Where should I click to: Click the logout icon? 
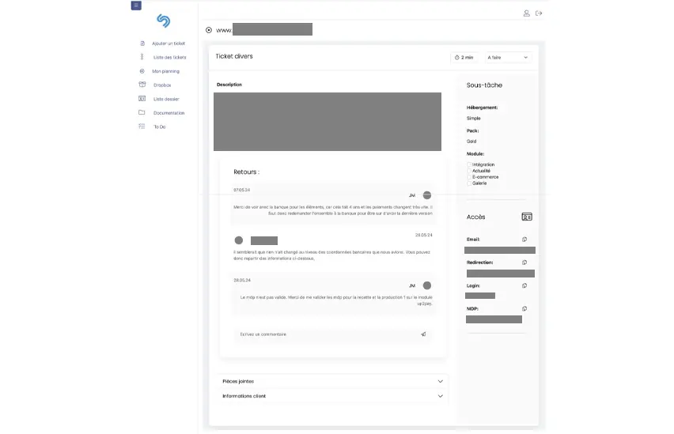[x=539, y=13]
